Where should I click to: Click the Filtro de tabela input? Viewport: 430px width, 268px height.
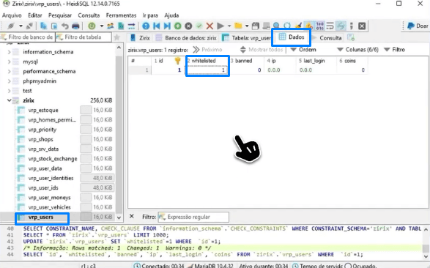84,37
